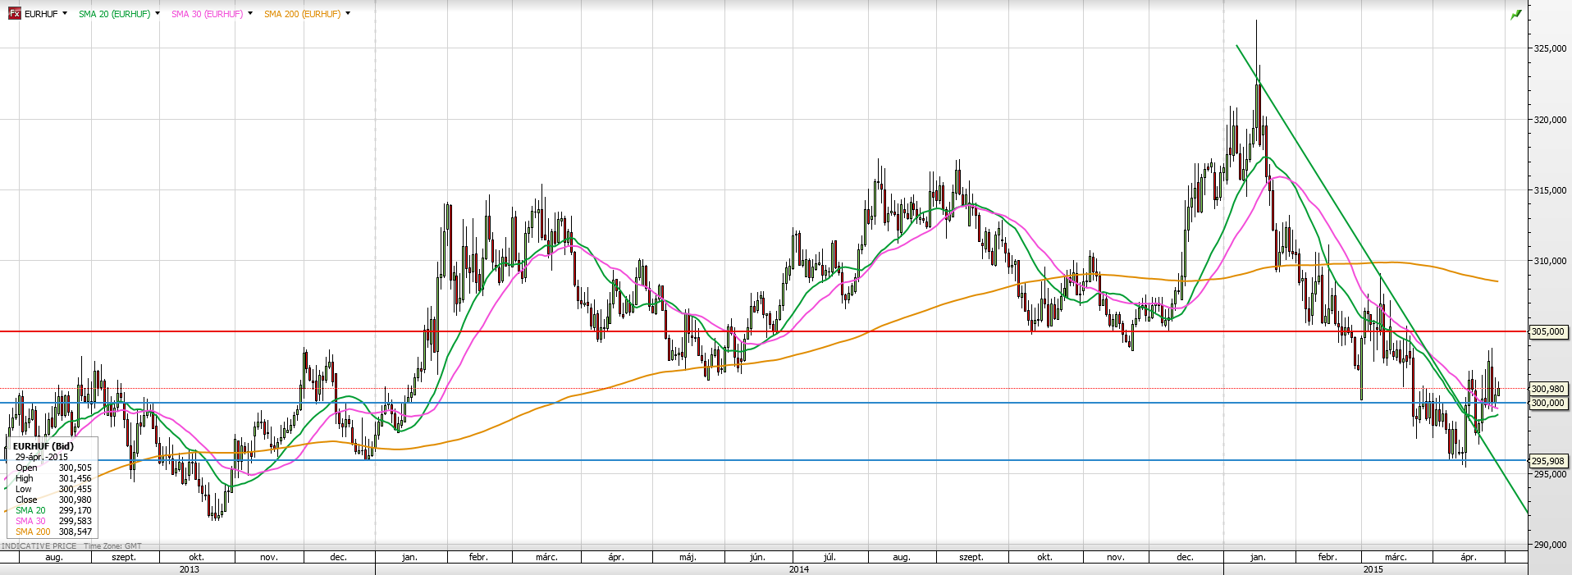This screenshot has height=575, width=1572.
Task: Select the SMA 30 (EURHUF) legend label
Action: coord(208,14)
